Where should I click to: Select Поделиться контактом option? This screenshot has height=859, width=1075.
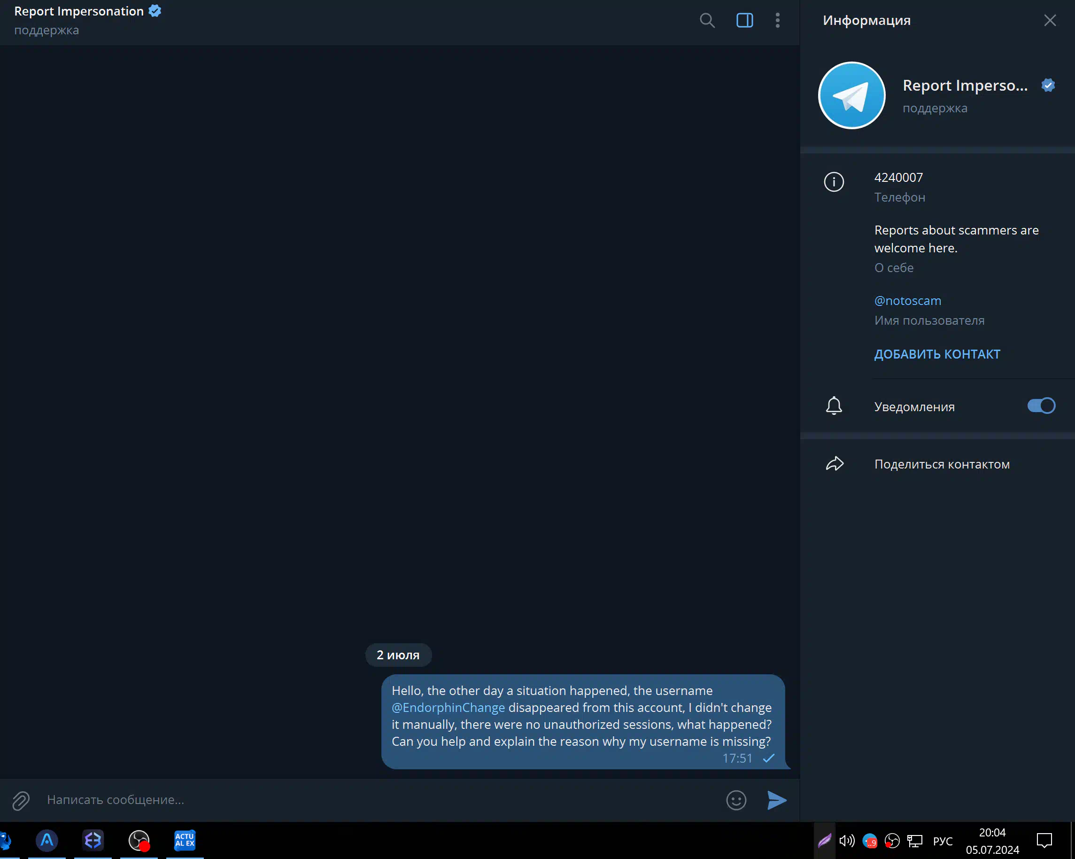coord(941,464)
